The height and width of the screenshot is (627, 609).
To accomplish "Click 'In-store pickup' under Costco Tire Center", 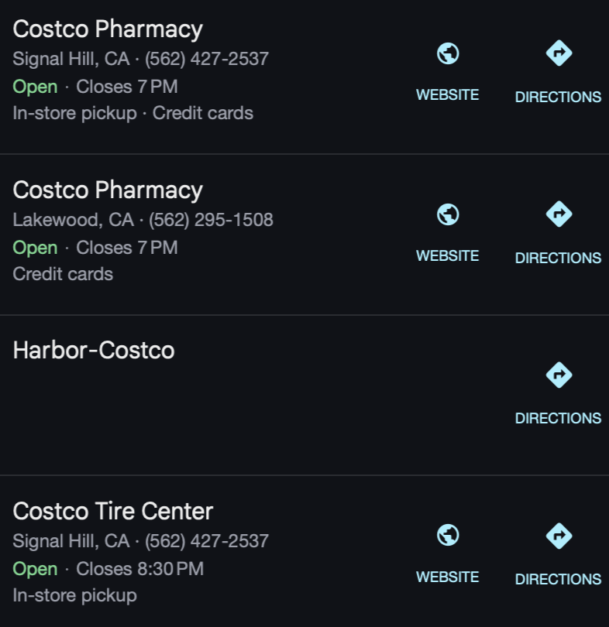I will click(74, 595).
